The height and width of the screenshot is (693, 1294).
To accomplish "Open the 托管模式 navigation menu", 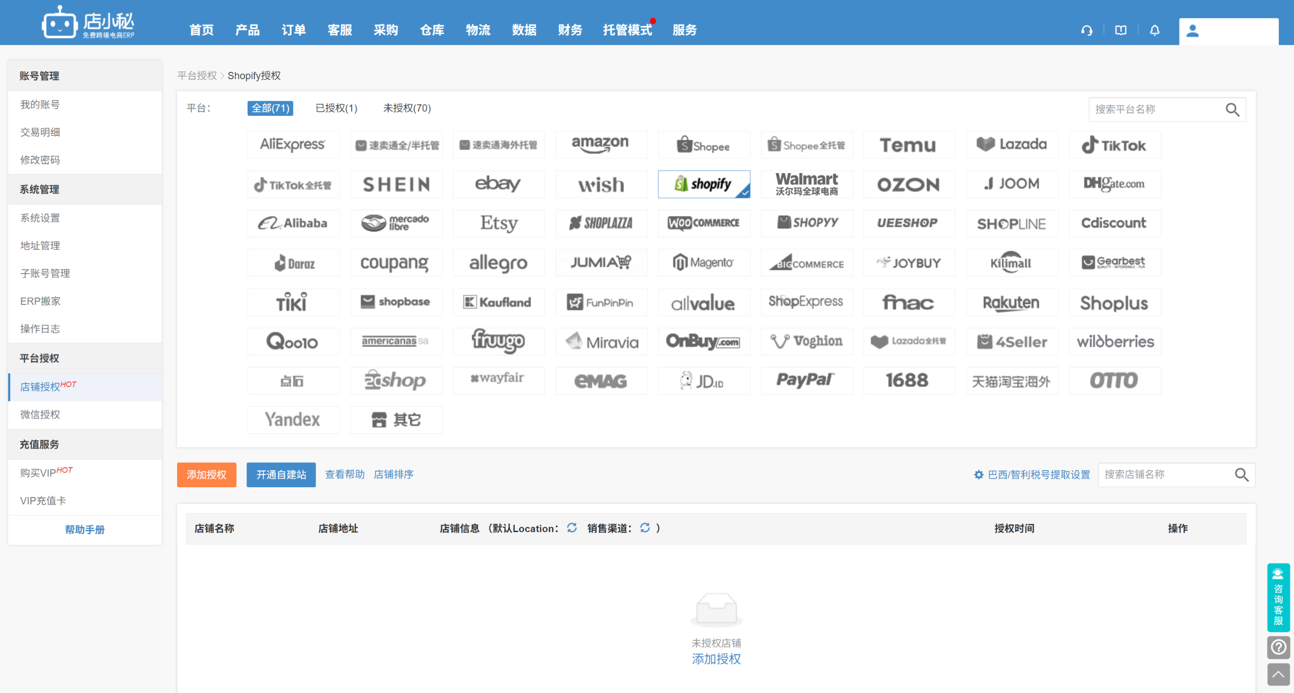I will click(x=627, y=30).
